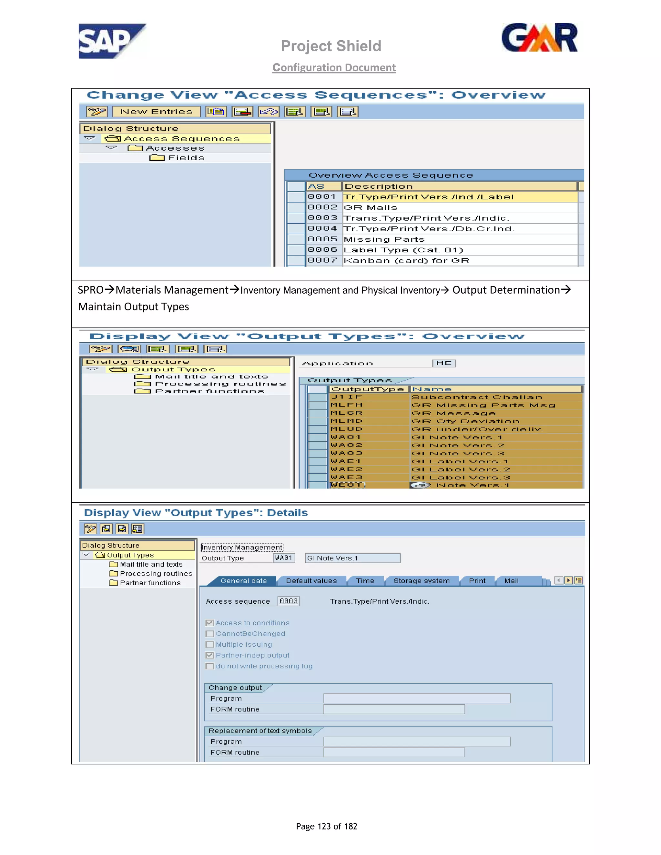Toggle CannotBeChanged checkbox
This screenshot has height=855, width=661.
coord(210,634)
